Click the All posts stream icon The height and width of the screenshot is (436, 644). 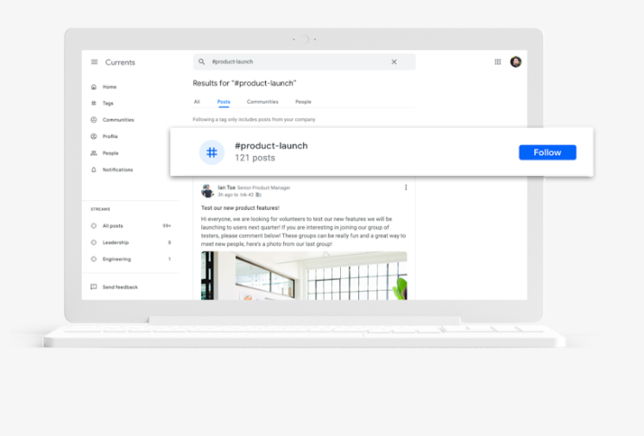93,226
